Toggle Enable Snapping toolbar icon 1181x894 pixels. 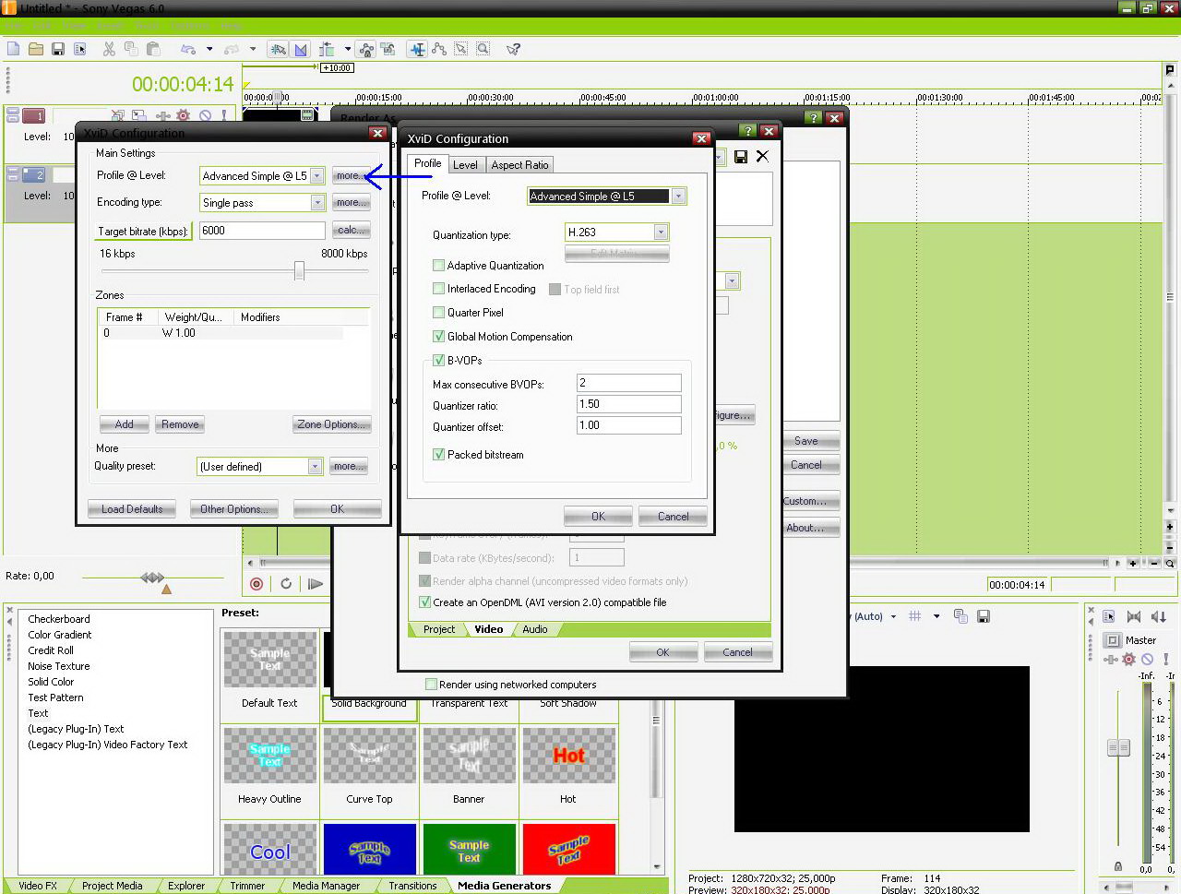pyautogui.click(x=278, y=49)
